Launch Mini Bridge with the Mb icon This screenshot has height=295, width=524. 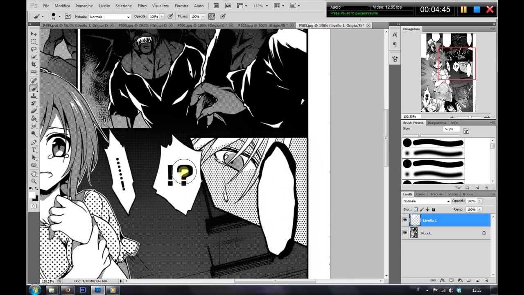tap(228, 6)
